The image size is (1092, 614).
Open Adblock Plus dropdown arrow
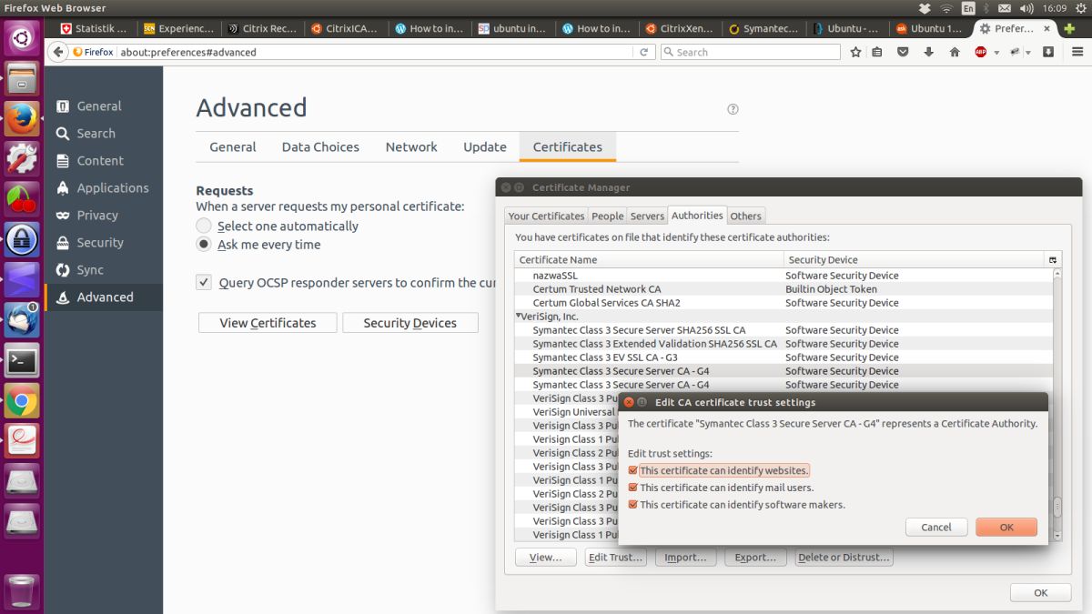click(996, 53)
